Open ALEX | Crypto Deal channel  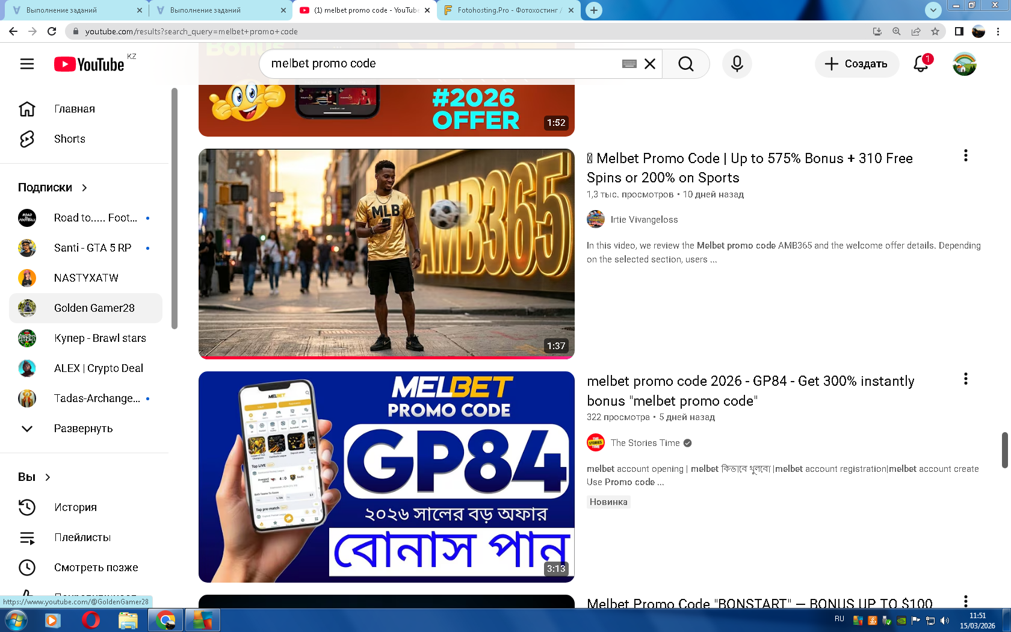click(x=85, y=368)
